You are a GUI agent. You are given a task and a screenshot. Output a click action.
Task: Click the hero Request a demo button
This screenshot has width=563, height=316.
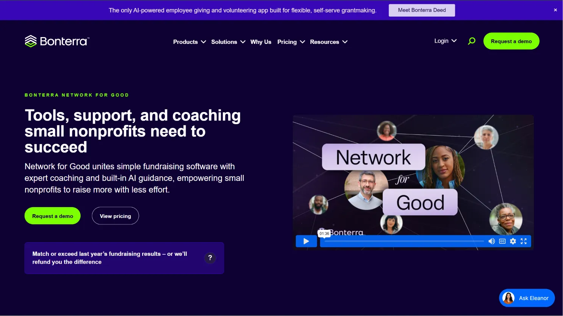point(53,216)
